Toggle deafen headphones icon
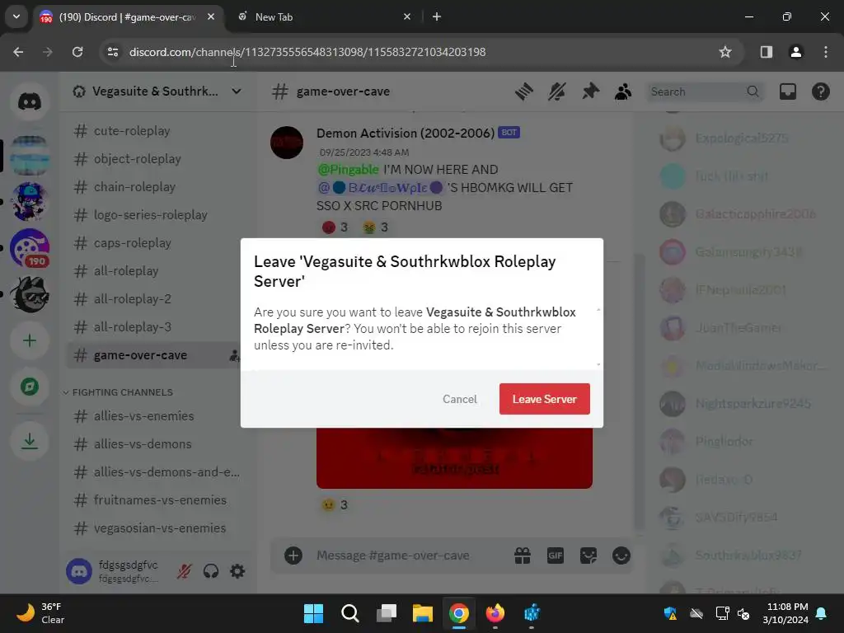 (x=211, y=571)
